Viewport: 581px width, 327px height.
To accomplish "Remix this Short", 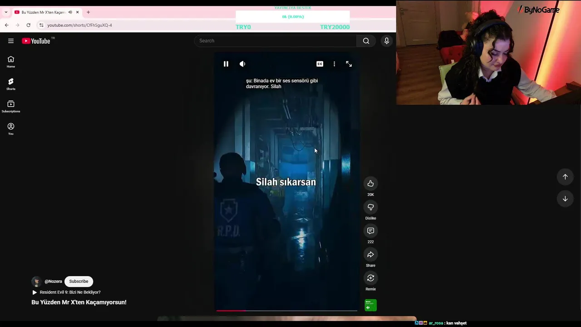I will [371, 278].
